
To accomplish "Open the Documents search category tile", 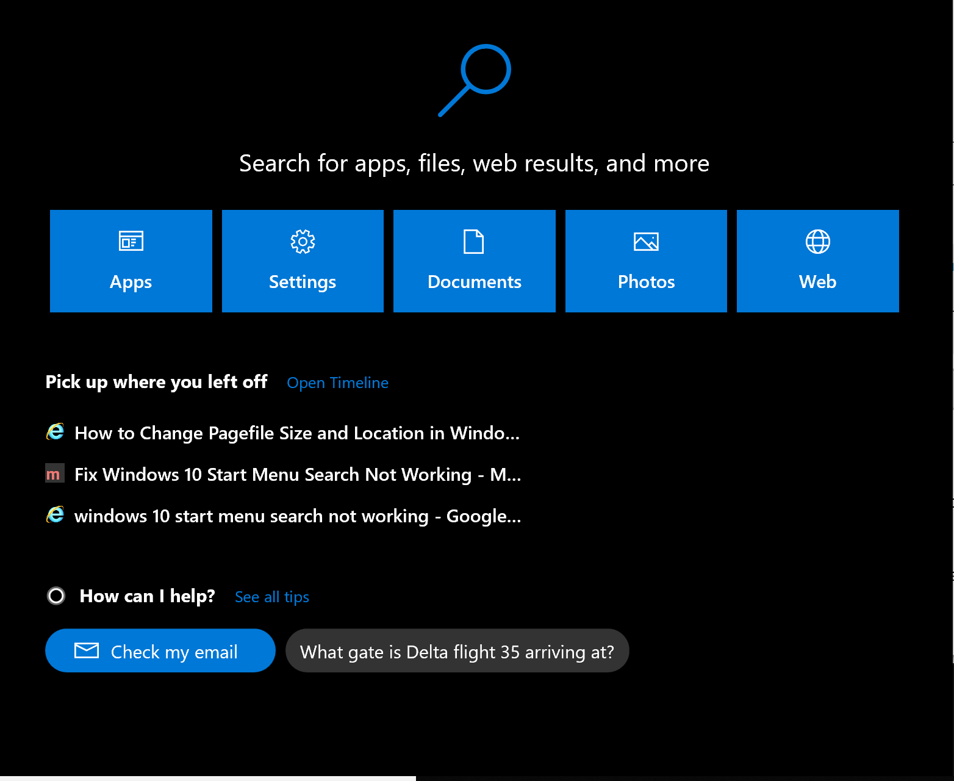I will click(x=475, y=261).
